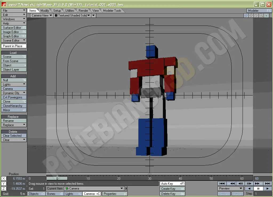Click the Load Scene button
The image size is (273, 197).
14,57
